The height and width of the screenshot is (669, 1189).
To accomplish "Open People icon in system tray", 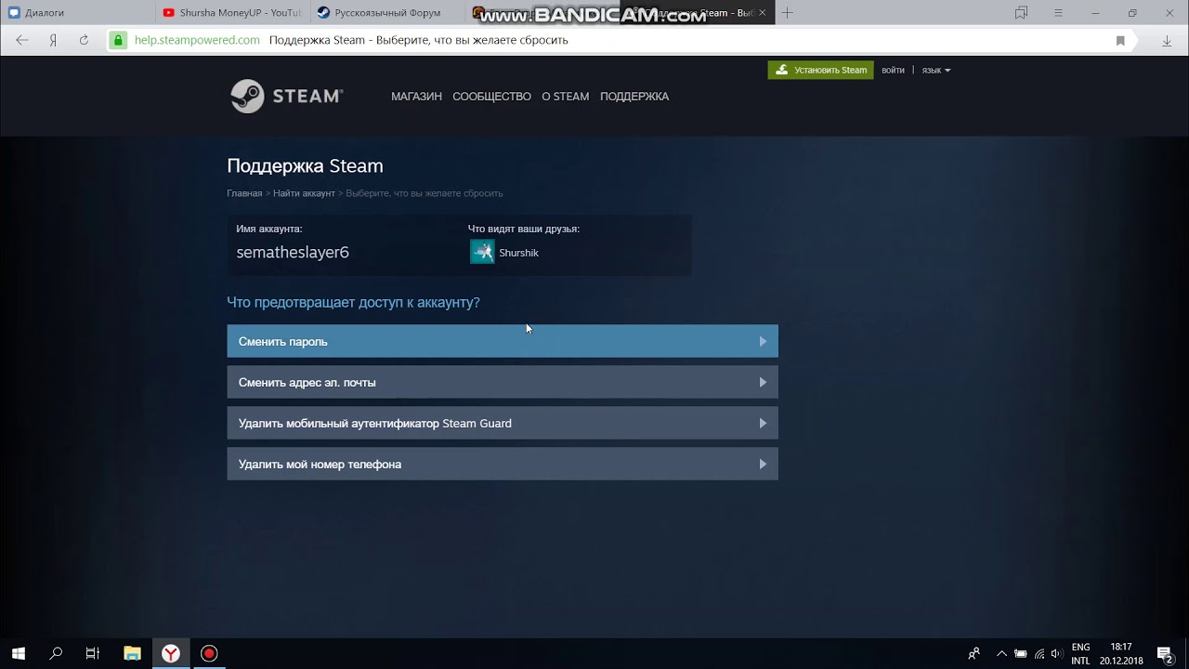I will pyautogui.click(x=973, y=653).
